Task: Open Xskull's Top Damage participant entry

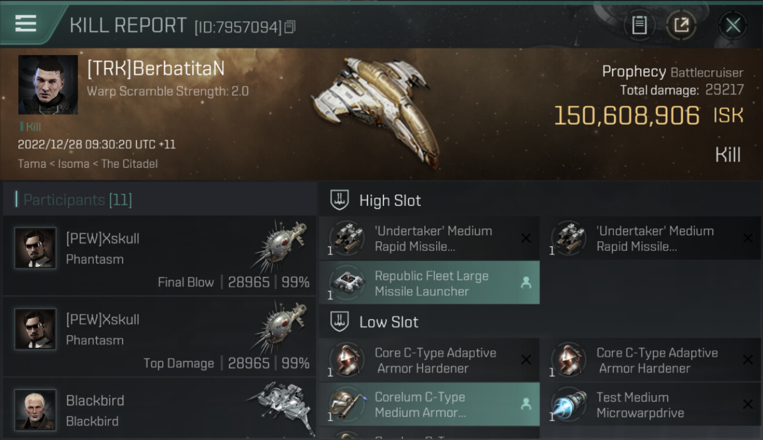Action: pyautogui.click(x=158, y=337)
